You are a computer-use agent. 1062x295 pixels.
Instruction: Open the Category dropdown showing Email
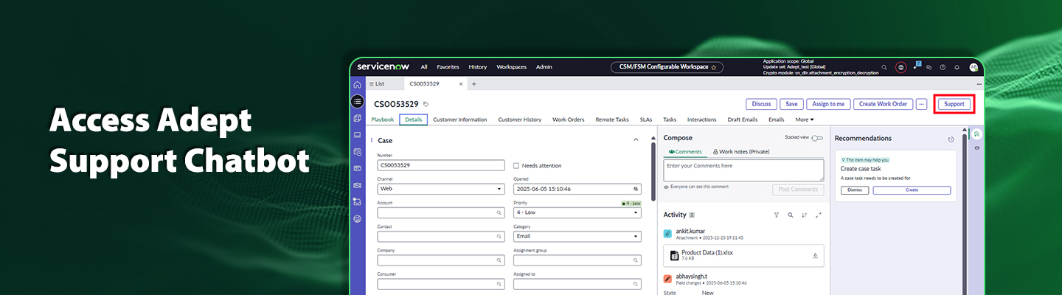pyautogui.click(x=577, y=237)
